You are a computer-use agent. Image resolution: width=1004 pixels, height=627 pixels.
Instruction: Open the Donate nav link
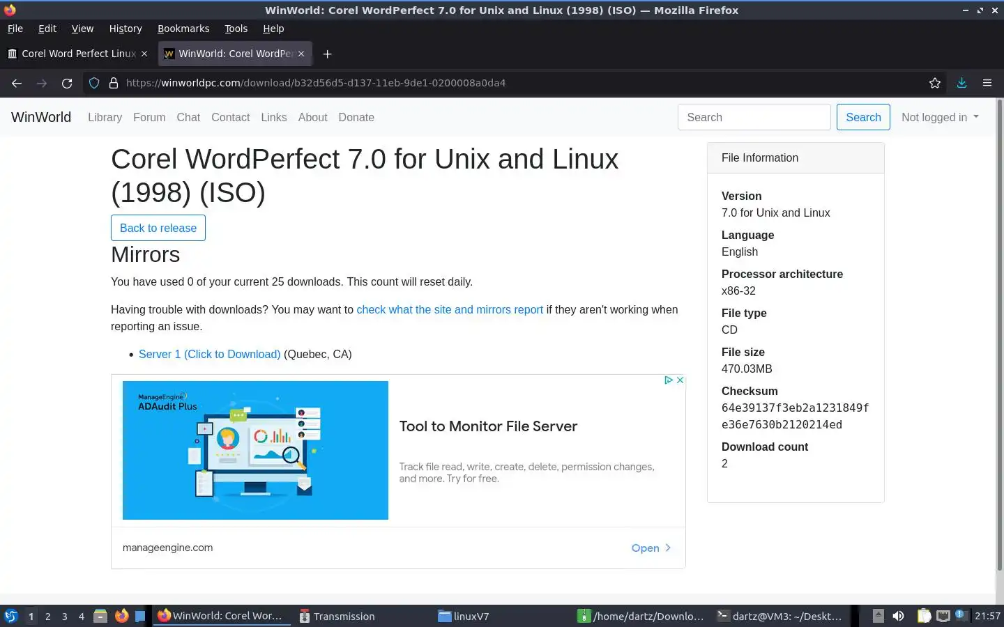click(x=356, y=117)
